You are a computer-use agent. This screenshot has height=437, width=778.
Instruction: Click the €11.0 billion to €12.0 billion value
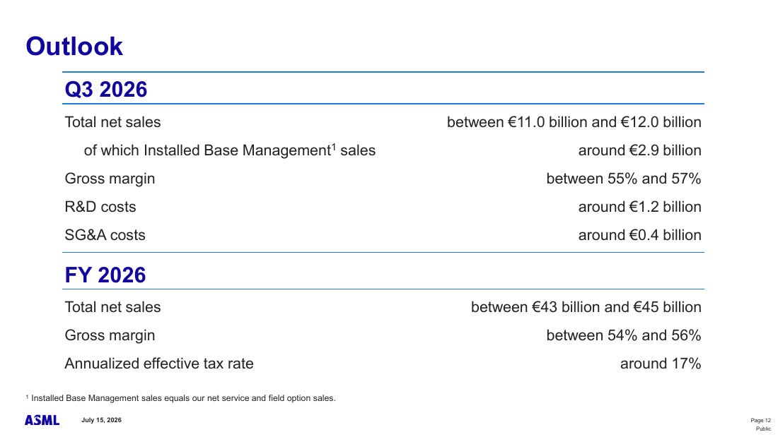[x=574, y=122]
